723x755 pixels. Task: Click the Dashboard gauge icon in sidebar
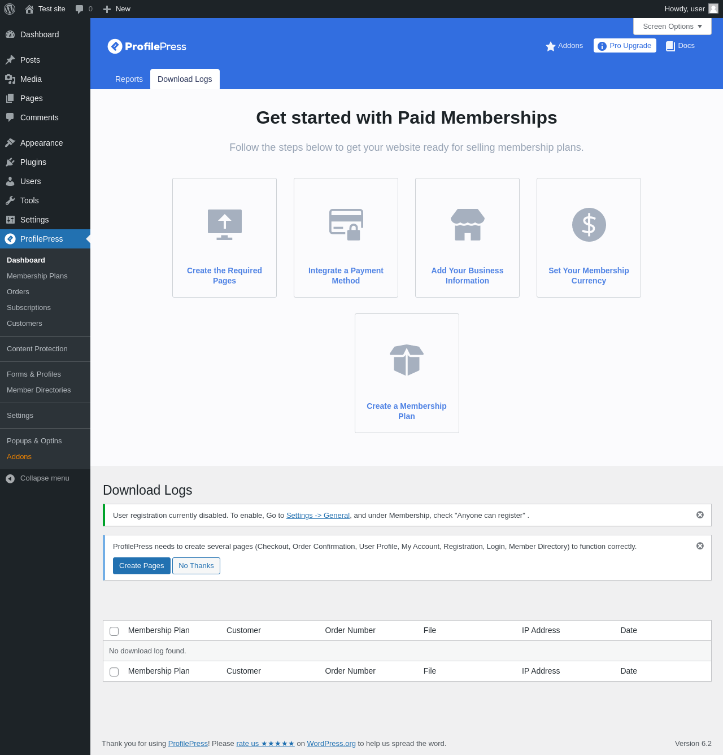tap(10, 34)
